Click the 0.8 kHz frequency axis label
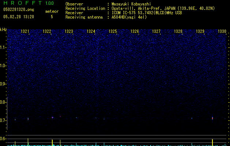The image size is (230, 146). pyautogui.click(x=3, y=102)
